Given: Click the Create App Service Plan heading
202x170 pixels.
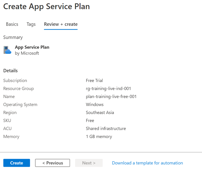Looking at the screenshot, I should tap(47, 6).
